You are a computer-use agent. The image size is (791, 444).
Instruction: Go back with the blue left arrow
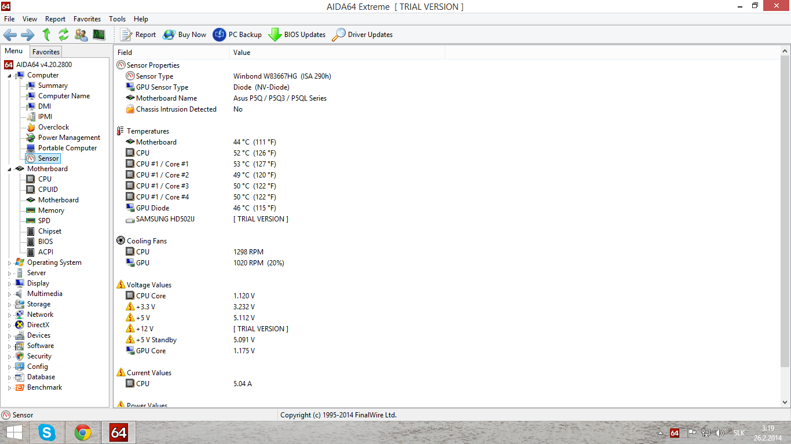click(10, 35)
